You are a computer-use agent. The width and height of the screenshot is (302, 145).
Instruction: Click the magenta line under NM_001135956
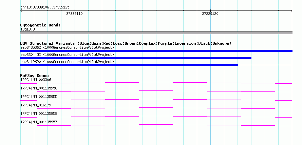pos(156,91)
